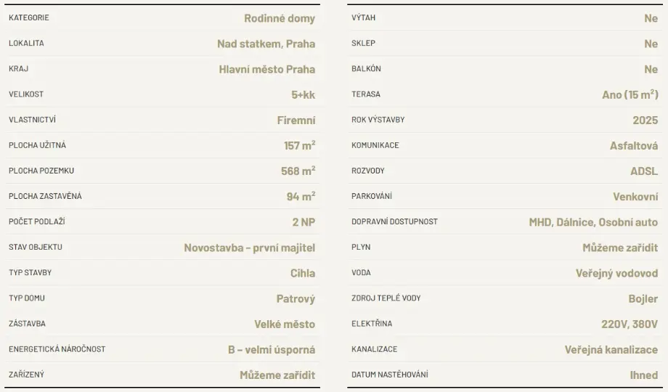Click the 'Novostavba – první majitel' value
The height and width of the screenshot is (392, 668).
249,248
